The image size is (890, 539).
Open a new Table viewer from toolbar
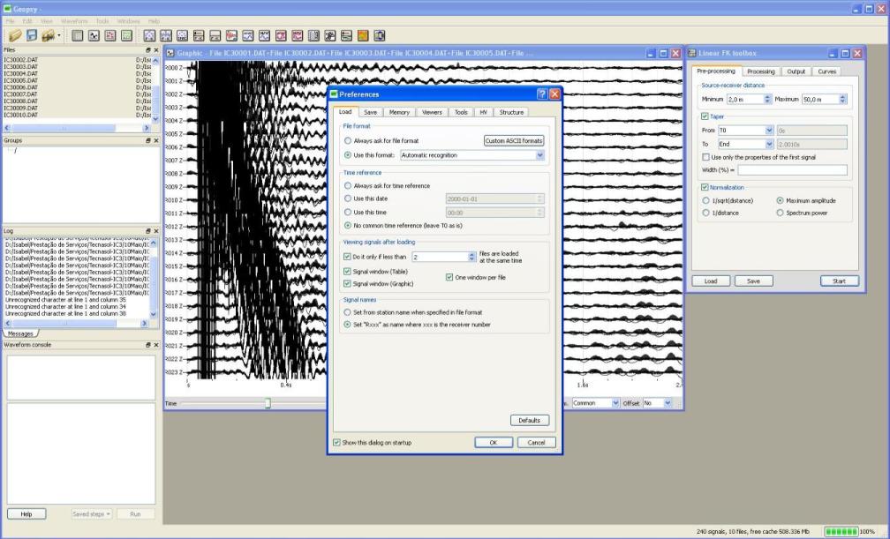tap(78, 36)
